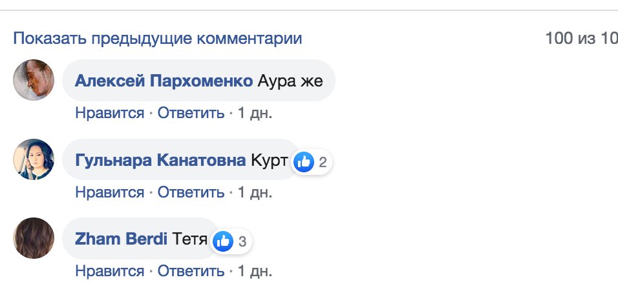The height and width of the screenshot is (293, 618).
Task: Open Гульнара Канатовна profile name link
Action: [160, 161]
